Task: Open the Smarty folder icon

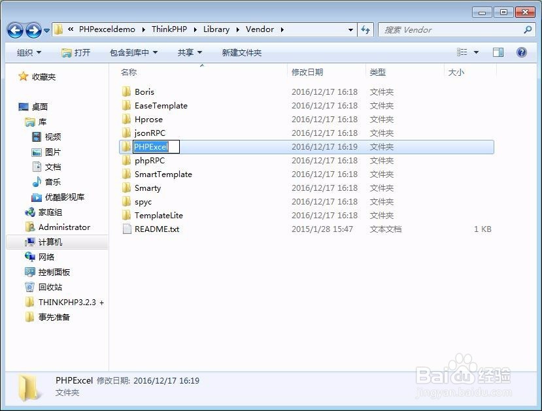Action: 127,188
